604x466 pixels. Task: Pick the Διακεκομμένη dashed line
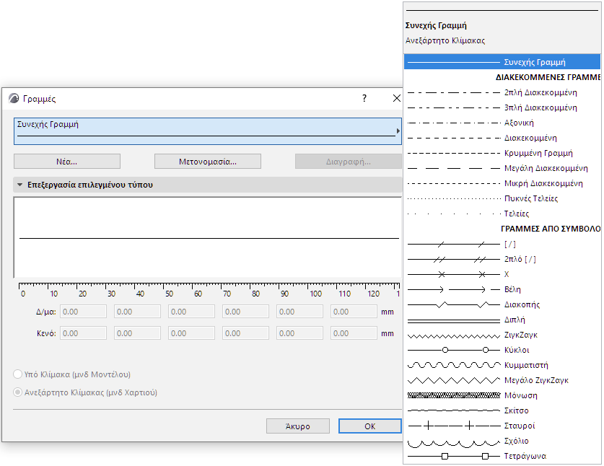[x=502, y=138]
